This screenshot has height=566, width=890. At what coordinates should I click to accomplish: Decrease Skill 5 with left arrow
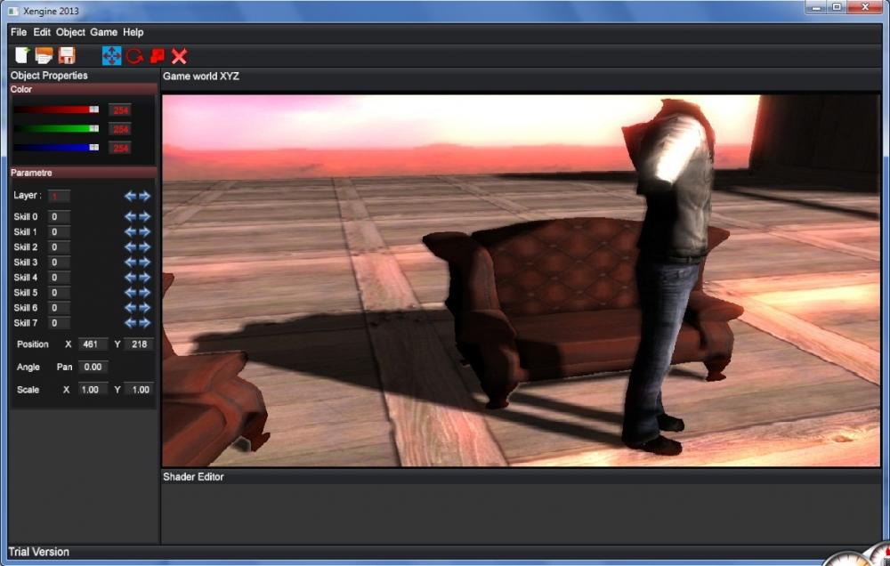pyautogui.click(x=131, y=293)
